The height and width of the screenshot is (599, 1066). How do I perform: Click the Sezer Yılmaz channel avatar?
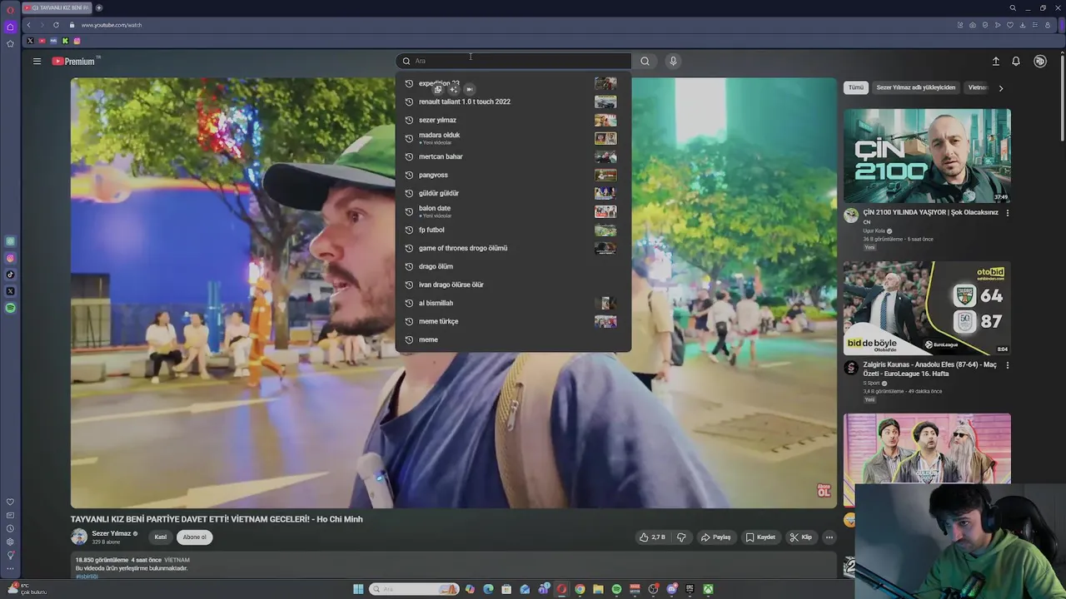click(79, 537)
